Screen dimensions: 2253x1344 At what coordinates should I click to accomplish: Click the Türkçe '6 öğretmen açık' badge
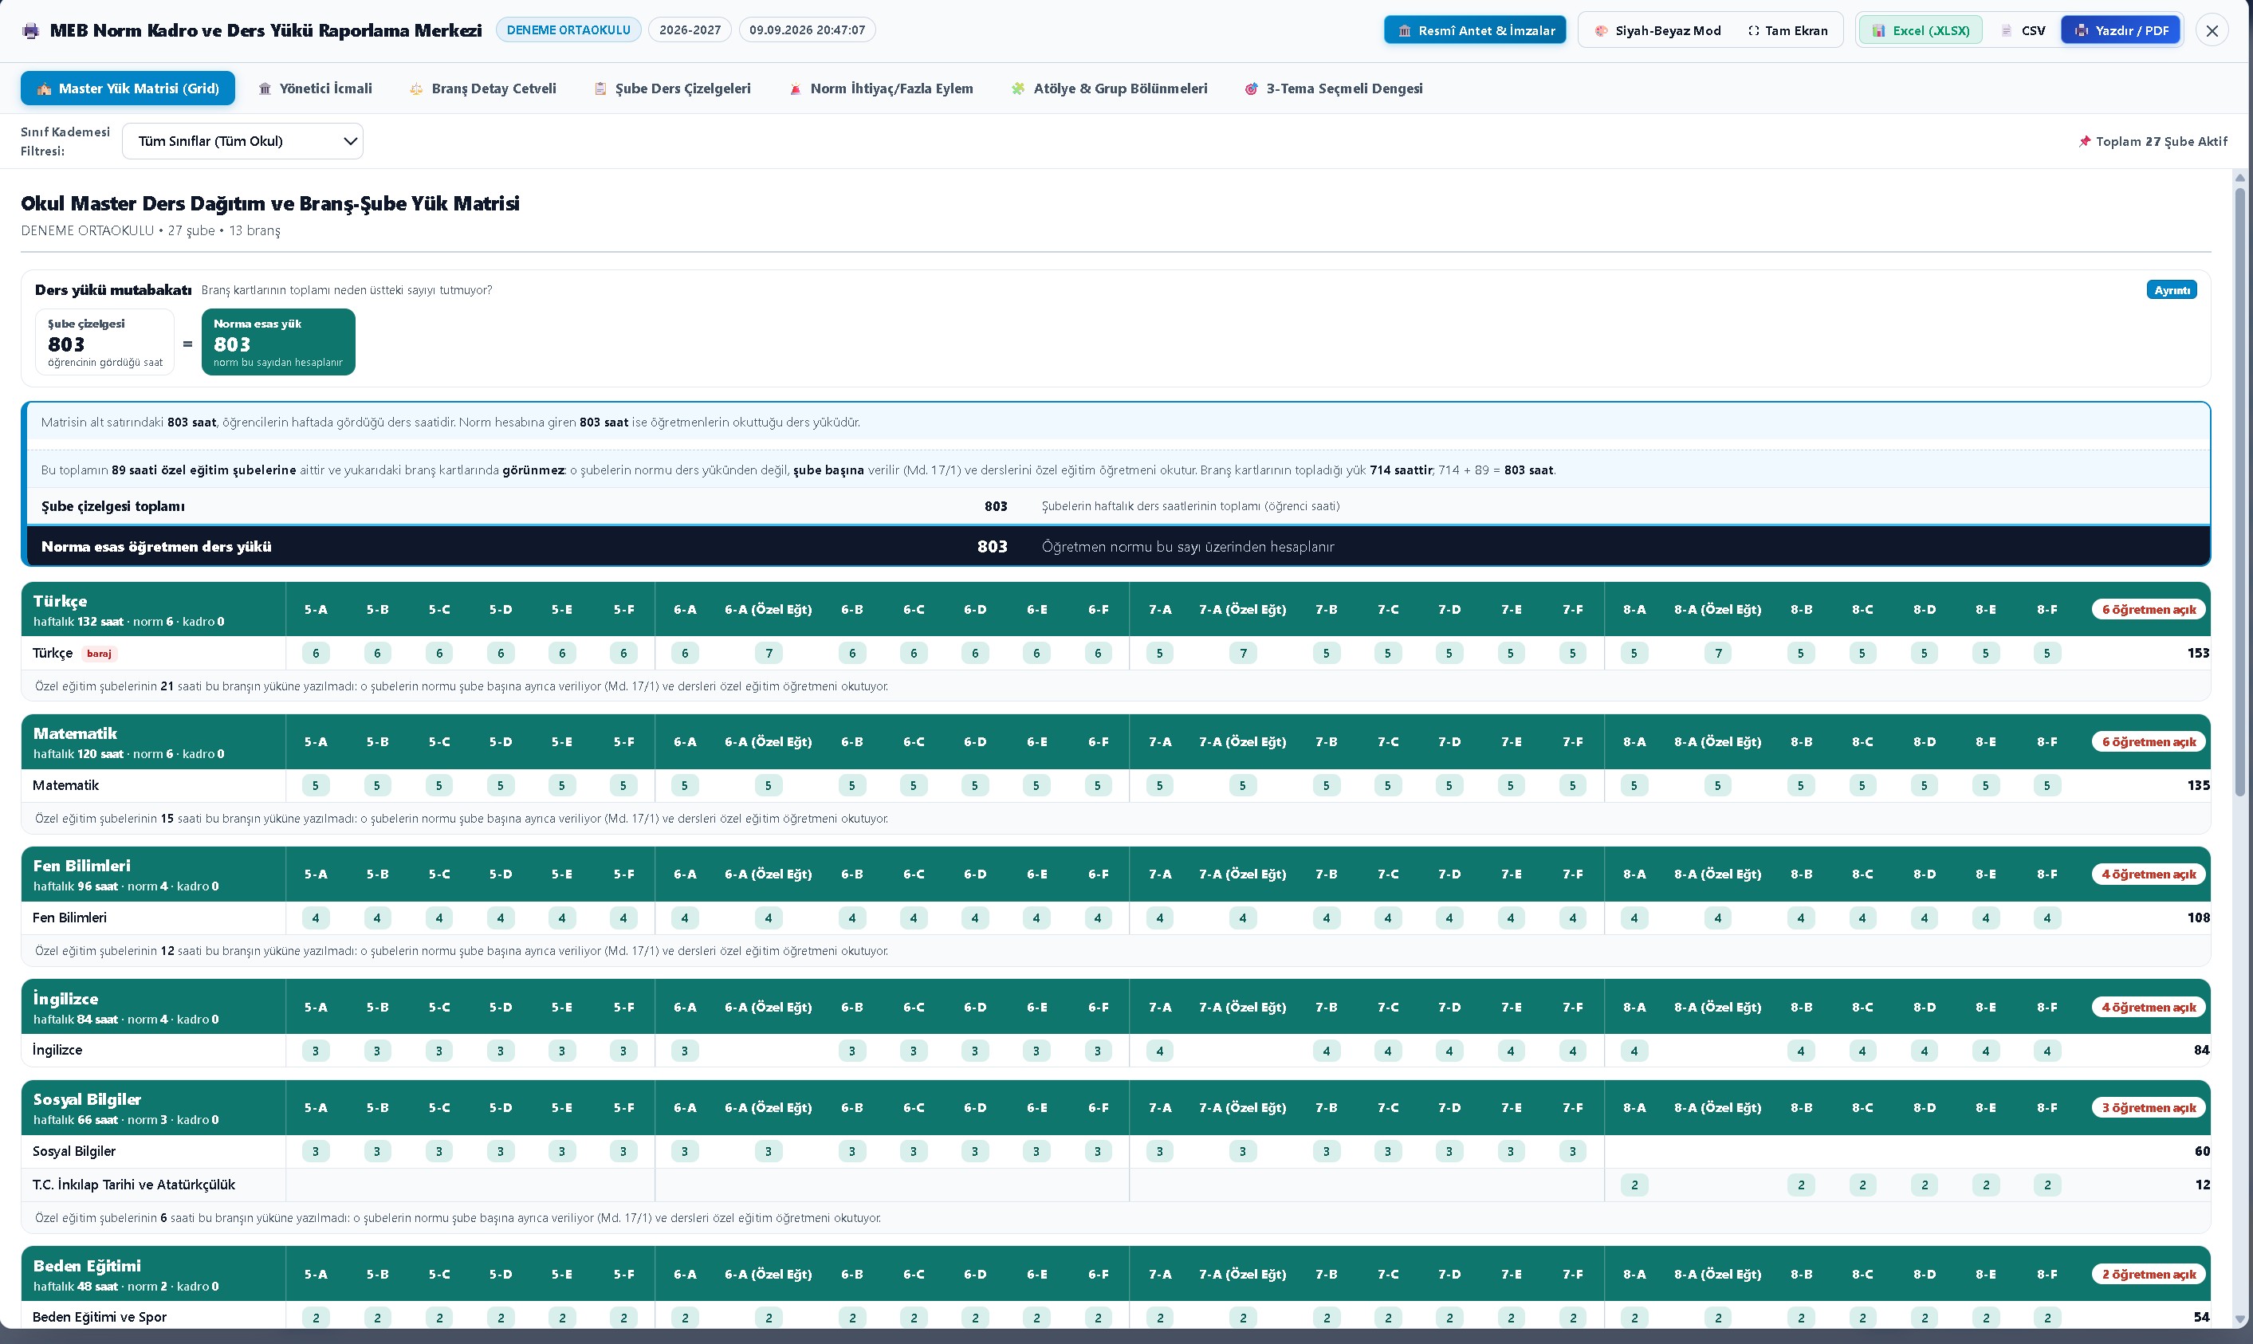pyautogui.click(x=2149, y=610)
